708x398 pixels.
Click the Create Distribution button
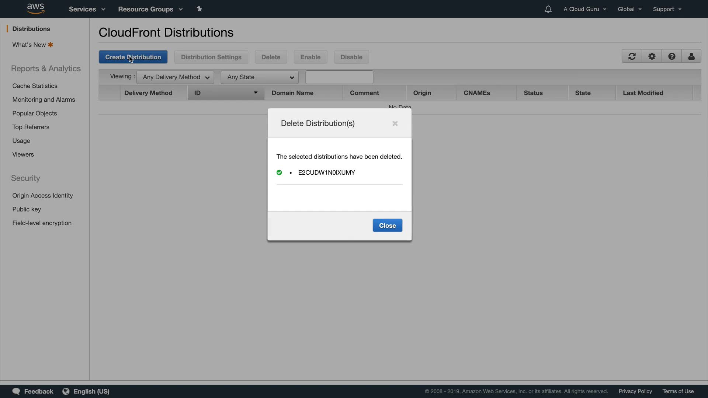(133, 57)
